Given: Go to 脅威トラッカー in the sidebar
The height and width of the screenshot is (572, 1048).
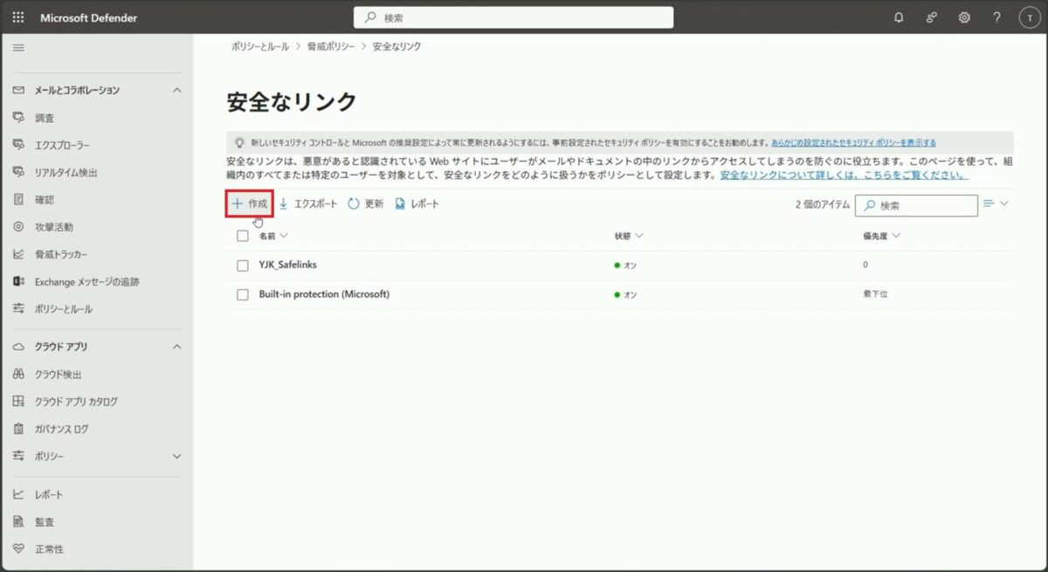Looking at the screenshot, I should [60, 254].
